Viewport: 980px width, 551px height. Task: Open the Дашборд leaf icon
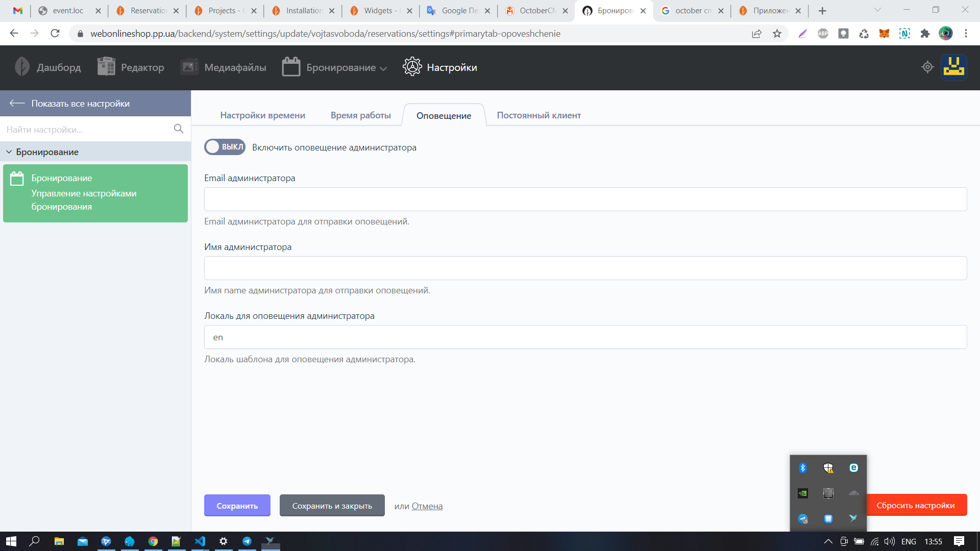pos(22,67)
